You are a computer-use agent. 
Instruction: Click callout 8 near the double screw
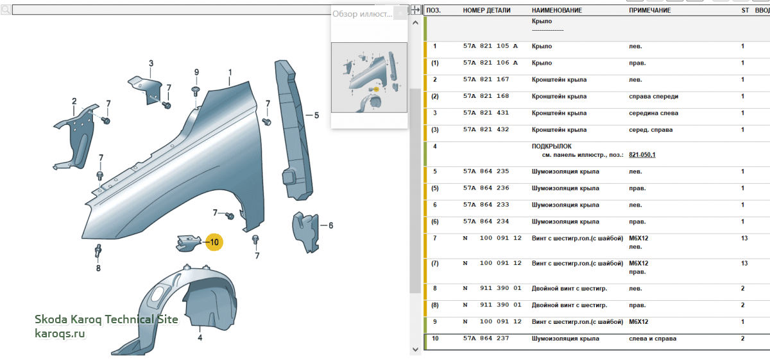(98, 268)
